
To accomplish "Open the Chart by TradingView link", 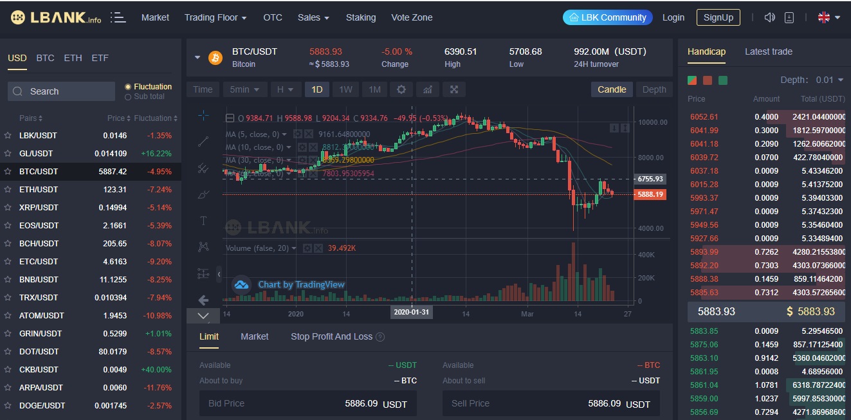I will click(301, 284).
